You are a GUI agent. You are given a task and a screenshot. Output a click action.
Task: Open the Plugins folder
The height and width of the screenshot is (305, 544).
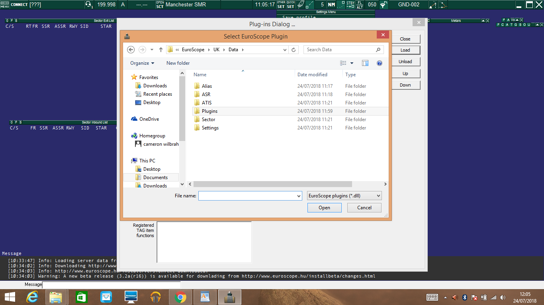(209, 111)
